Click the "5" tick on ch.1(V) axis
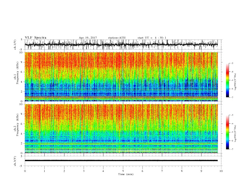 click(22, 40)
